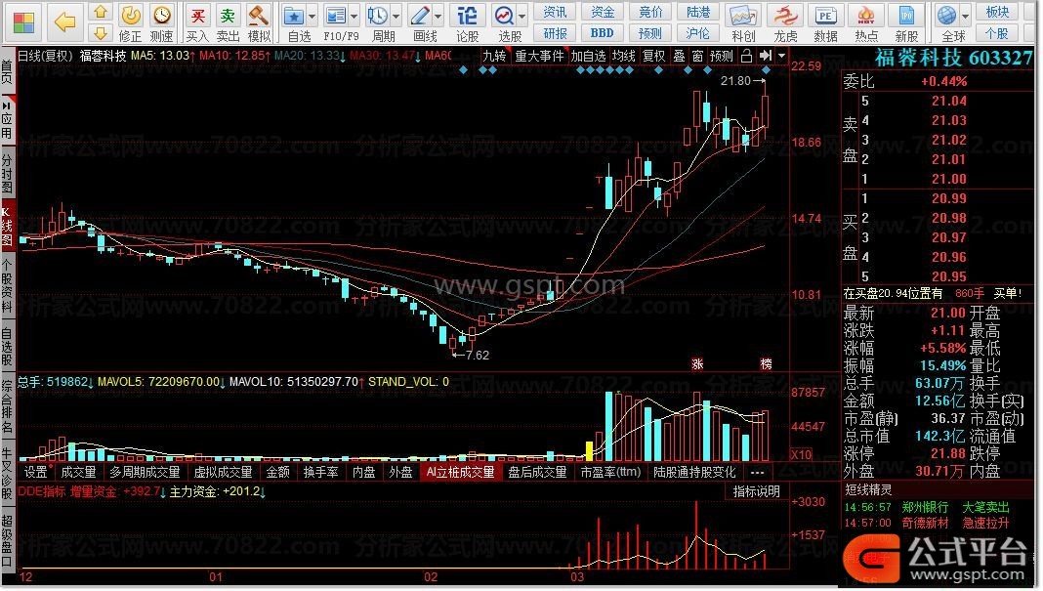The width and height of the screenshot is (1043, 591).
Task: Open 热点 hot topics flame icon
Action: click(866, 22)
